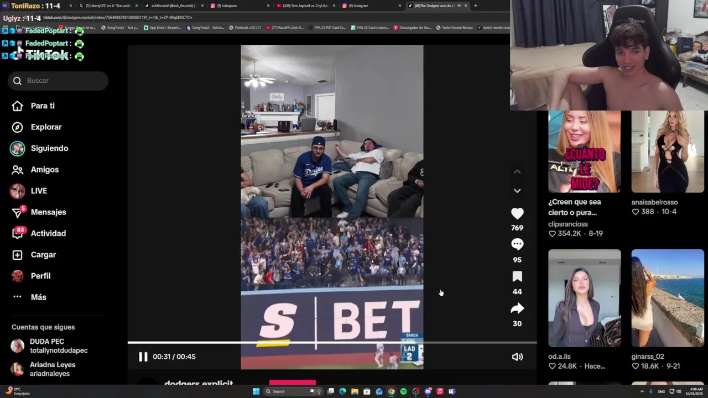Go to the previous video with up chevron

pos(517,172)
